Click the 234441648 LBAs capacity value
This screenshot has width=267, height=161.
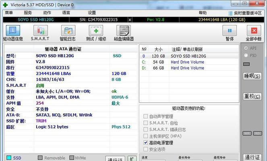click(x=53, y=74)
